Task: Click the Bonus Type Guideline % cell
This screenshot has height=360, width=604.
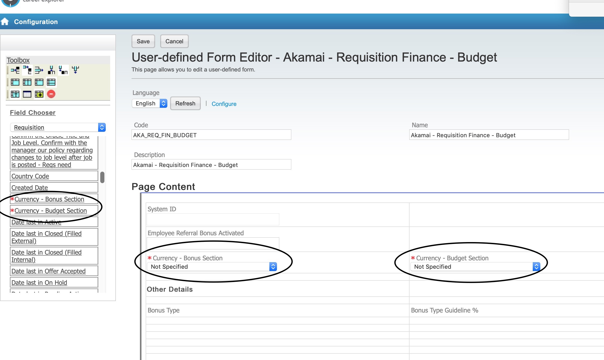Action: click(506, 310)
